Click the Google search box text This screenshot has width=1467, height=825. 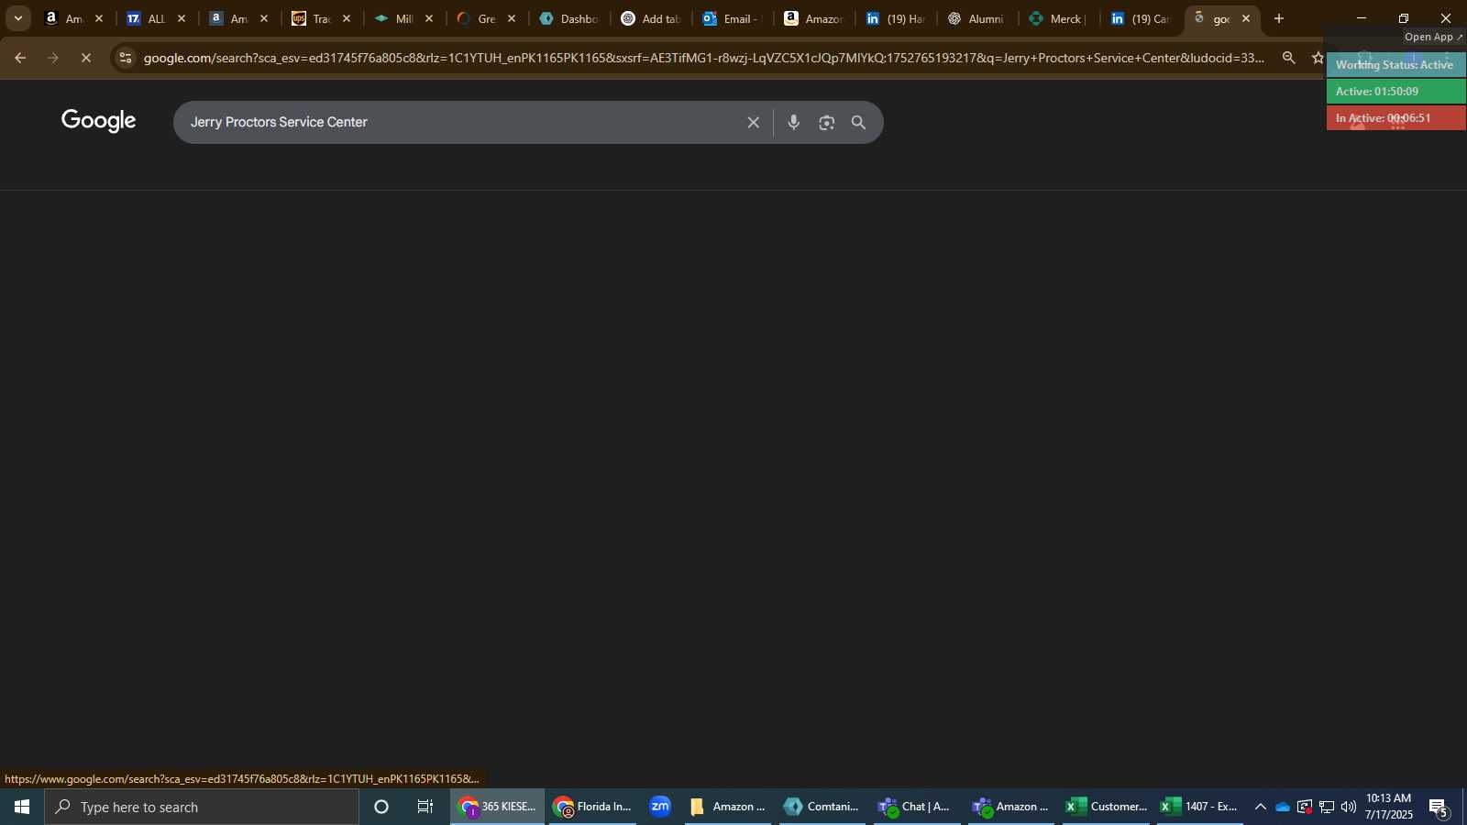[279, 122]
